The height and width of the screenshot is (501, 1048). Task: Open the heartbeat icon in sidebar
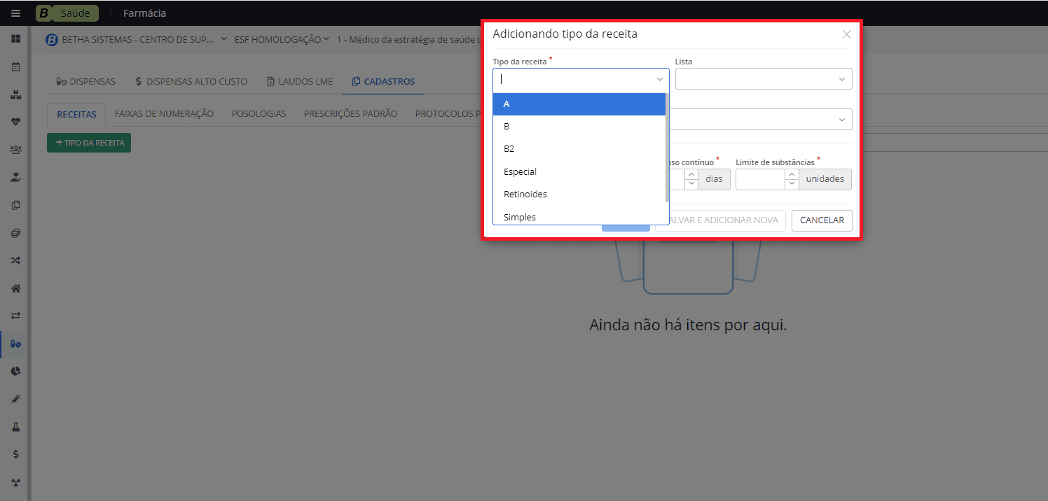click(15, 121)
